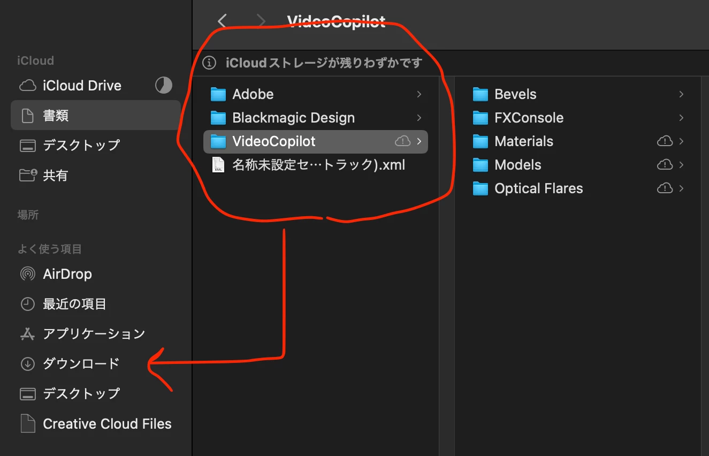This screenshot has height=456, width=709.
Task: Expand the Models chevron
Action: pyautogui.click(x=681, y=165)
